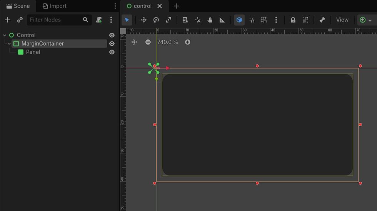Hide the MarginContainer node
Viewport: 377px width, 211px height.
[112, 44]
